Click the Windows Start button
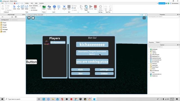This screenshot has height=101, width=180. tap(2, 99)
